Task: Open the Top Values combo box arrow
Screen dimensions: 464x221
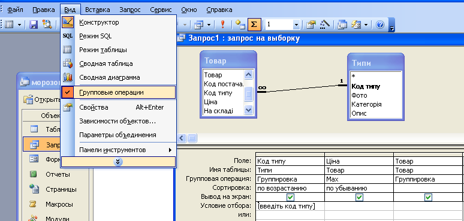Action: (x=297, y=25)
